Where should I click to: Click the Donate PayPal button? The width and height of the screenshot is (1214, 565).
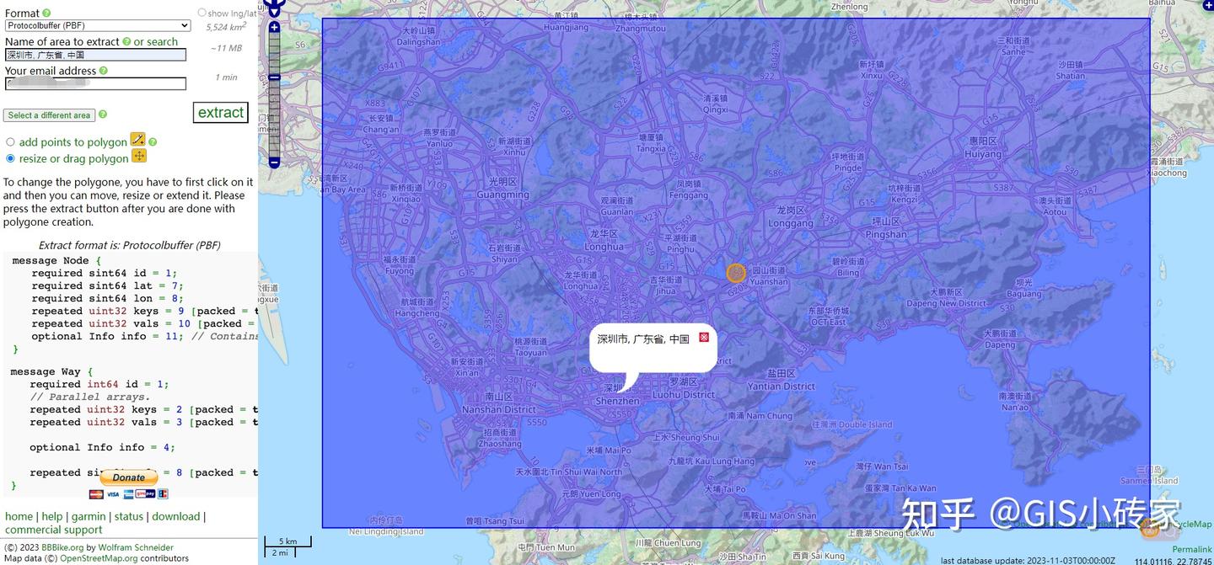pos(129,477)
